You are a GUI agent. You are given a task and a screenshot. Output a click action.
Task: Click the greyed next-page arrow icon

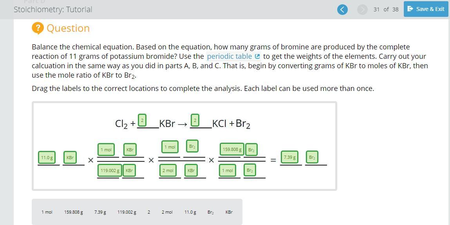363,9
